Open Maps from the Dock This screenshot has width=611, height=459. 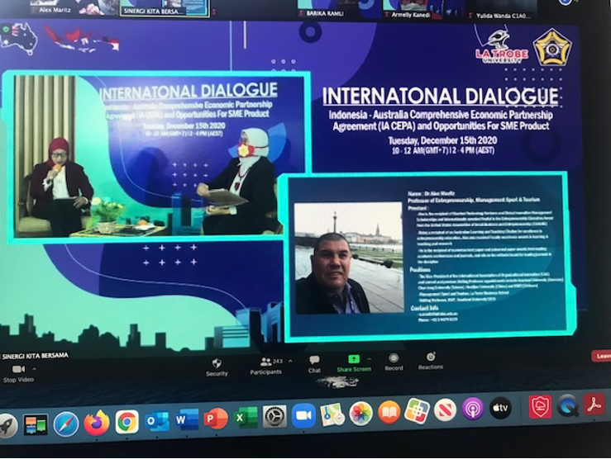pyautogui.click(x=332, y=414)
